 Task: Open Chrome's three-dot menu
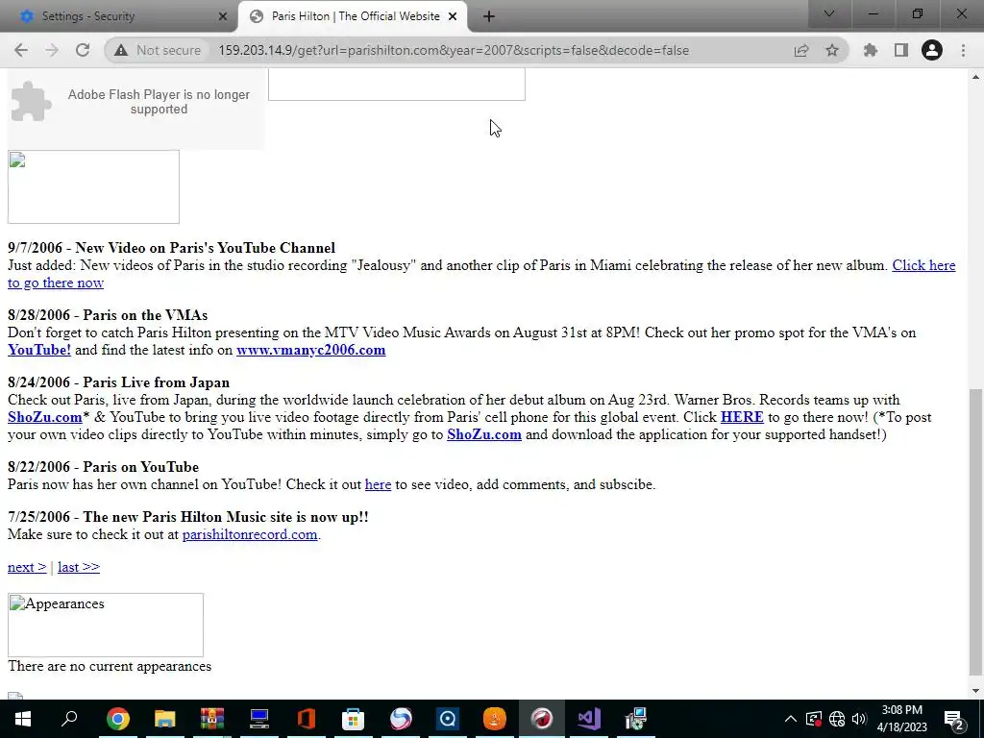[963, 50]
